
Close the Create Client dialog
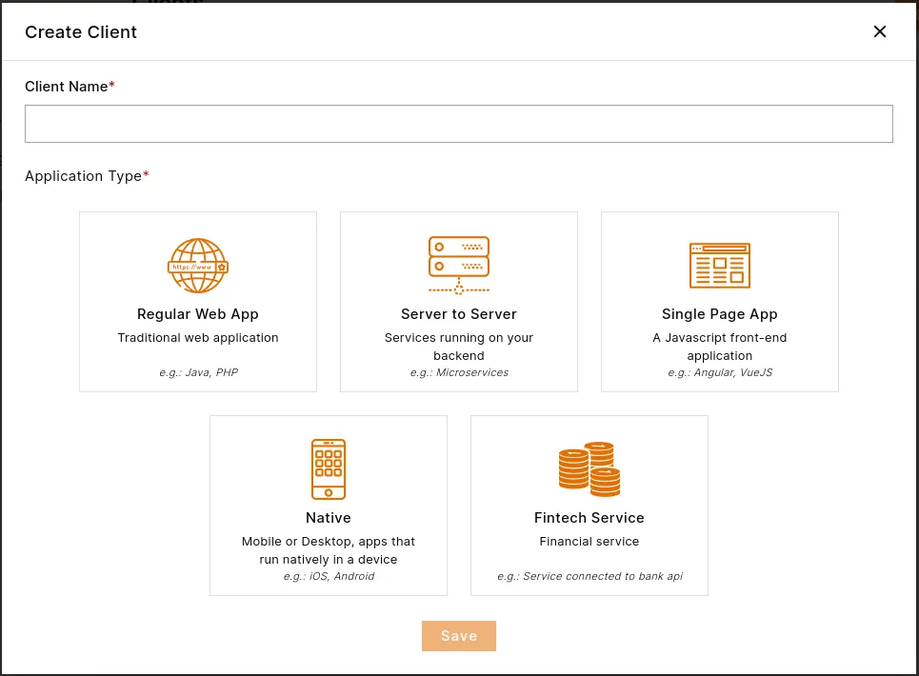879,31
